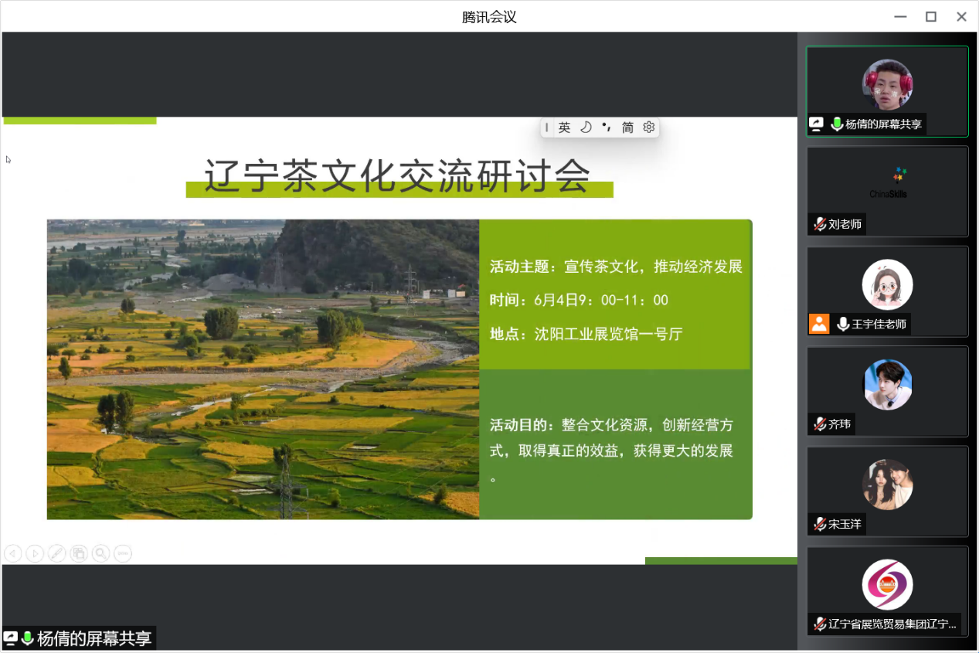Click the name label 王宇佳老师
The width and height of the screenshot is (979, 653).
click(879, 325)
